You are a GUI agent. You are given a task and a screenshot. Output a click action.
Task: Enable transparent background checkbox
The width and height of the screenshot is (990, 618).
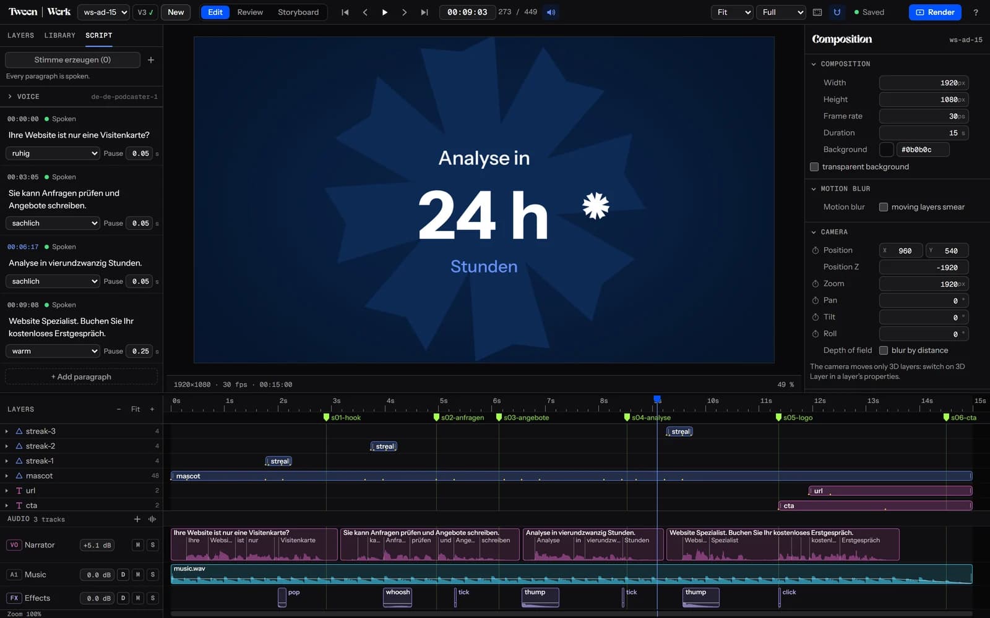coord(814,167)
